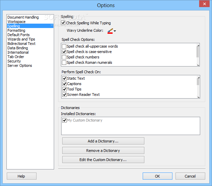Enable Spell check Roman numerals option
This screenshot has width=212, height=186.
point(64,62)
